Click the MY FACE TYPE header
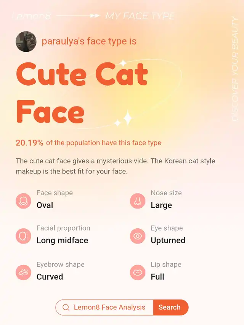This screenshot has width=244, height=325. [x=140, y=16]
